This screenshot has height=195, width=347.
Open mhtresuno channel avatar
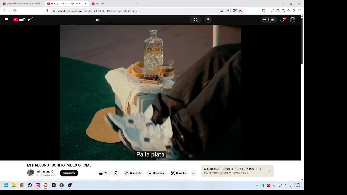[x=31, y=173]
